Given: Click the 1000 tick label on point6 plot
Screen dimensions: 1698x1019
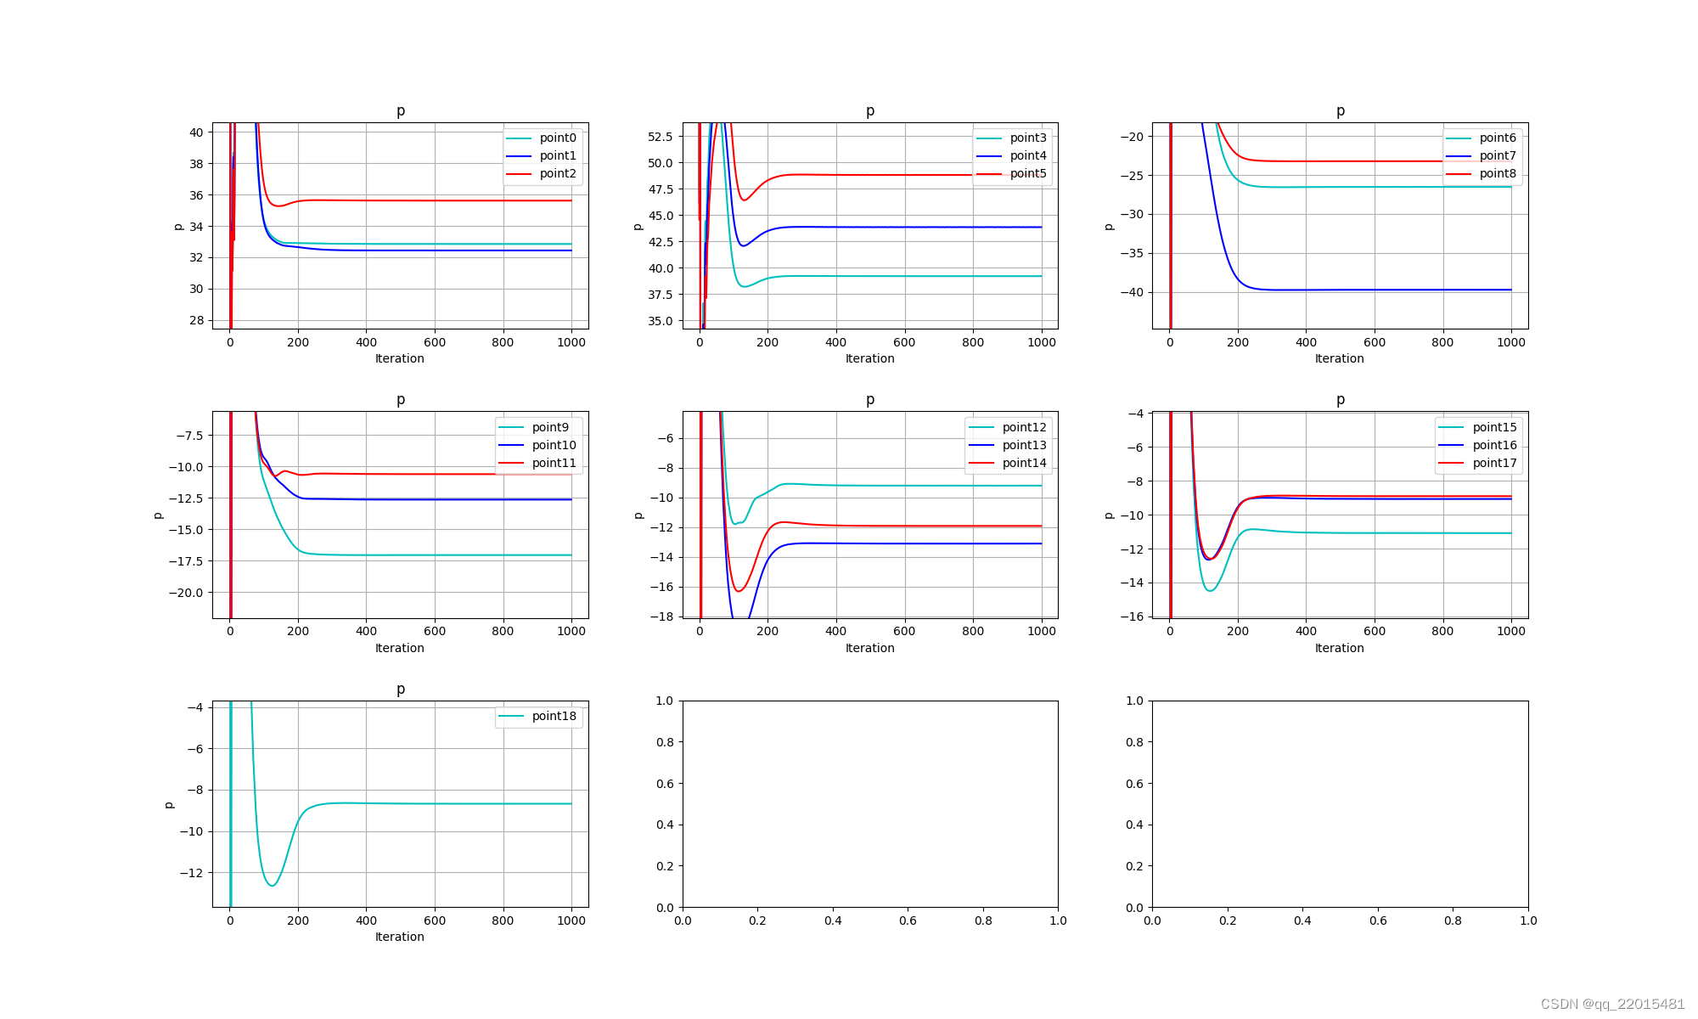Looking at the screenshot, I should point(1513,343).
